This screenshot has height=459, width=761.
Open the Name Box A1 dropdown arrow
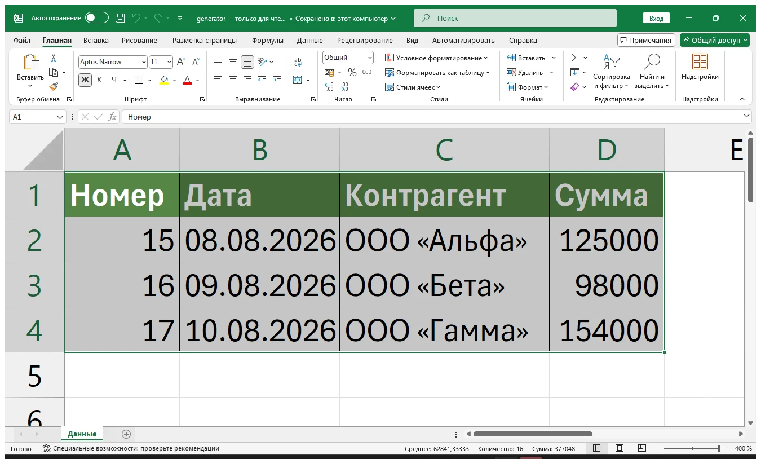pyautogui.click(x=60, y=117)
